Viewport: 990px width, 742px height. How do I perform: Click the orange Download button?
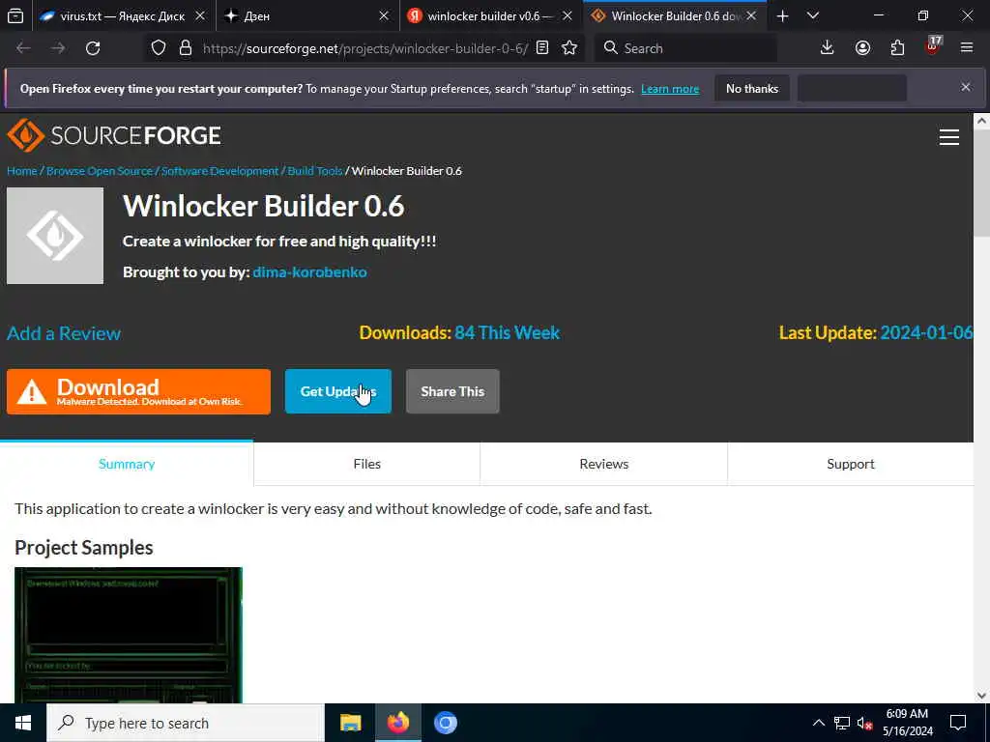[x=138, y=392]
